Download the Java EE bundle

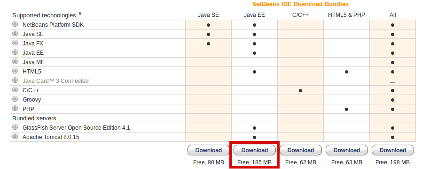pyautogui.click(x=255, y=150)
